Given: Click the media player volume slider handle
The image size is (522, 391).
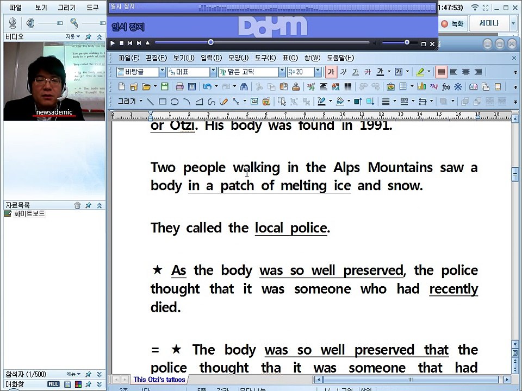Looking at the screenshot, I should (x=407, y=42).
